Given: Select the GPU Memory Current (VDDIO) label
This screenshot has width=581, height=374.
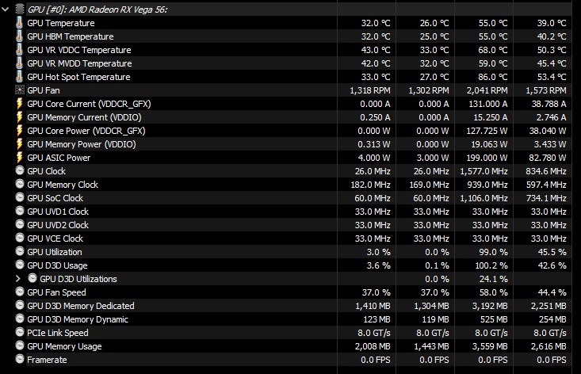Looking at the screenshot, I should tap(84, 117).
